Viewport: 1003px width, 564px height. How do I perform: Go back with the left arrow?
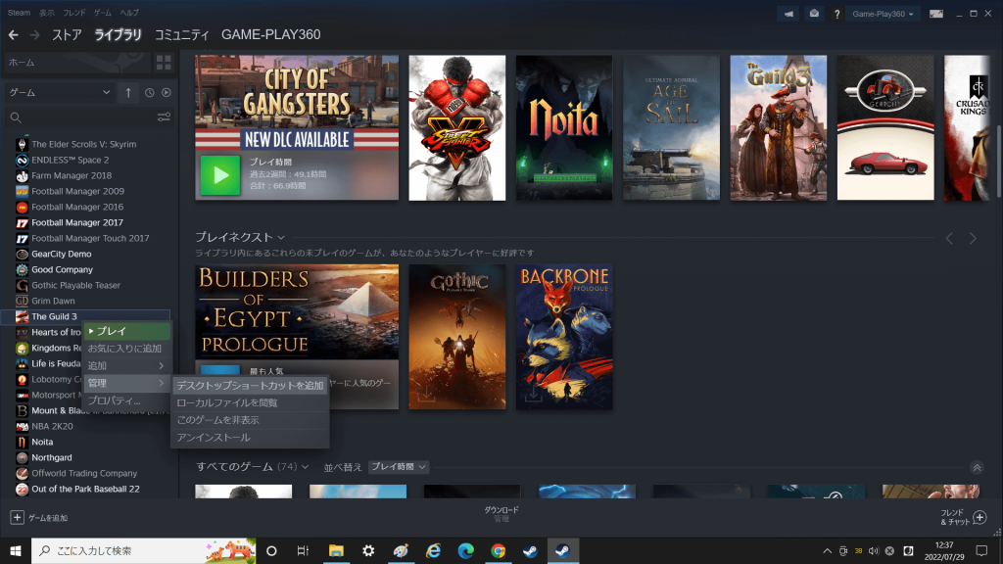click(x=14, y=35)
